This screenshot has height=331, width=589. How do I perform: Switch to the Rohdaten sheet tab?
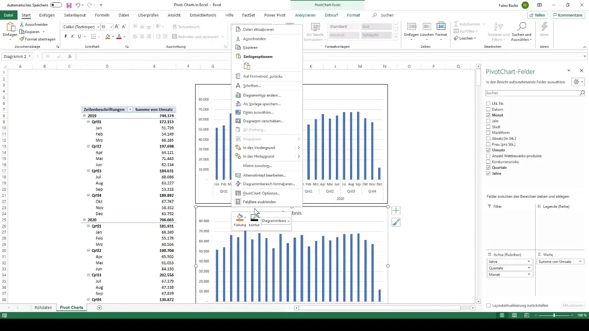(x=43, y=308)
